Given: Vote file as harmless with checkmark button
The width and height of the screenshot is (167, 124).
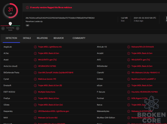Looking at the screenshot, I should tap(18, 28).
